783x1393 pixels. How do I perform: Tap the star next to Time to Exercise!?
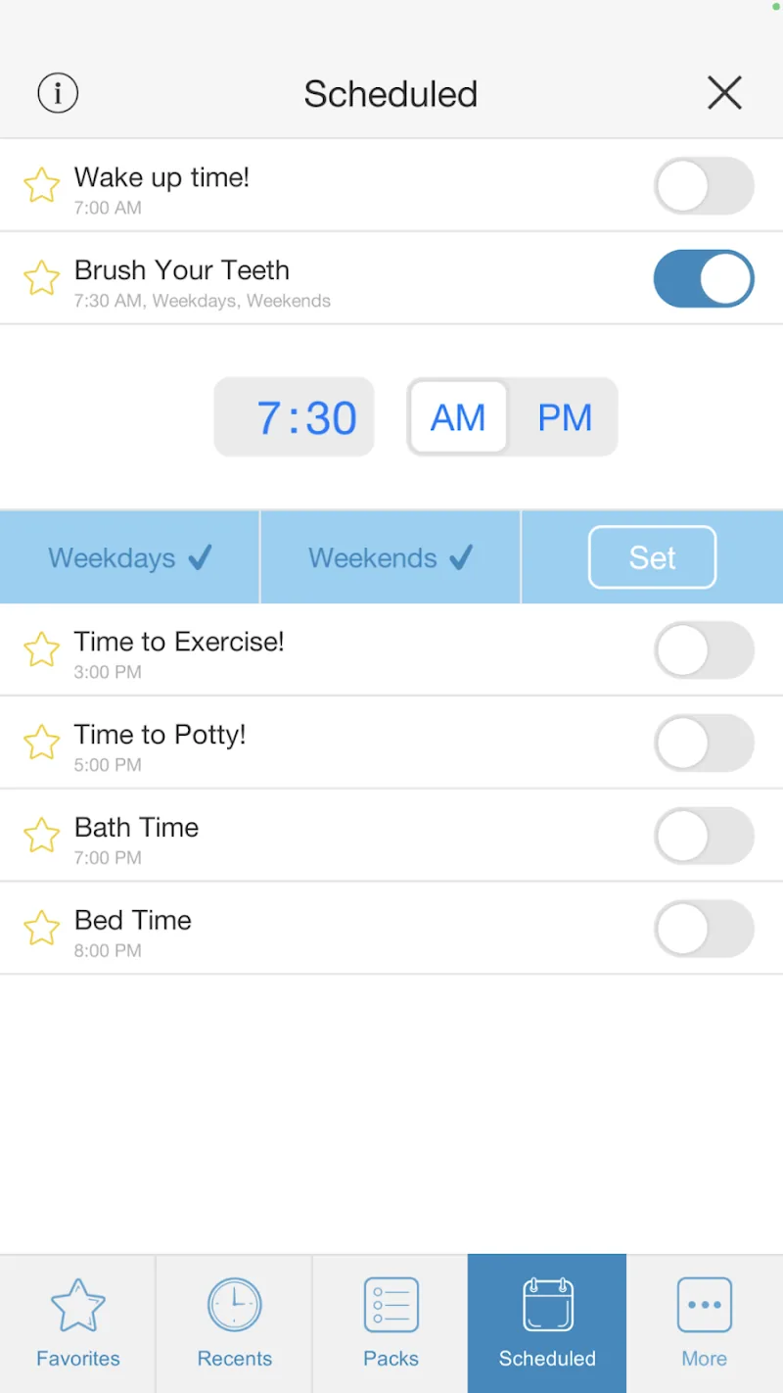coord(41,649)
